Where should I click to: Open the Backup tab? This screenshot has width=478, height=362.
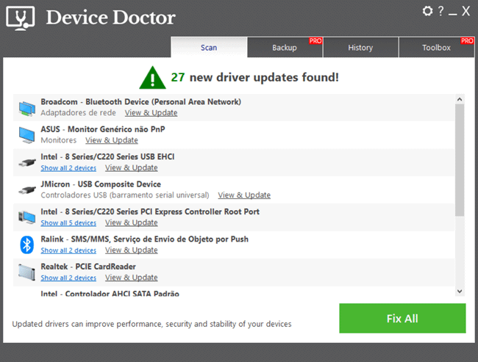(285, 47)
